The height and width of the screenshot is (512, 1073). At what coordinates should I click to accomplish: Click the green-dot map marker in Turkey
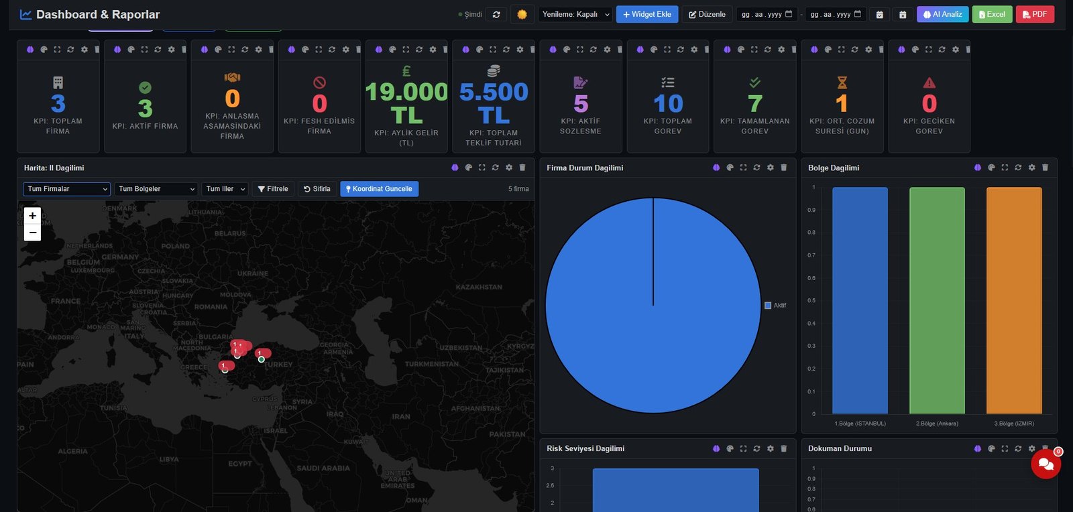point(262,360)
